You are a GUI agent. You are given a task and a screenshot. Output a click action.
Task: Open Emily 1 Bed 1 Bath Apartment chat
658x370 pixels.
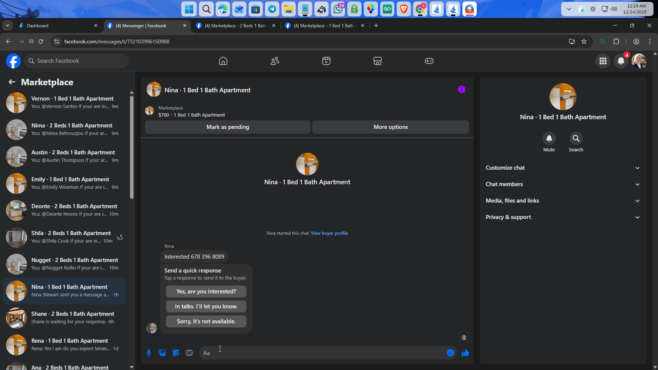[64, 183]
